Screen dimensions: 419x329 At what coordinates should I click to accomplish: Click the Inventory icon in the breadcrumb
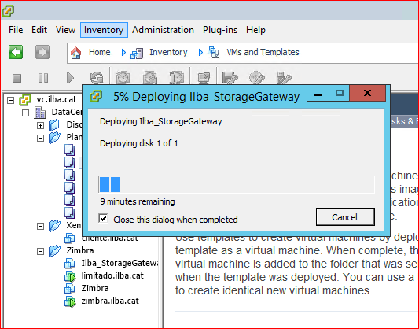[137, 53]
